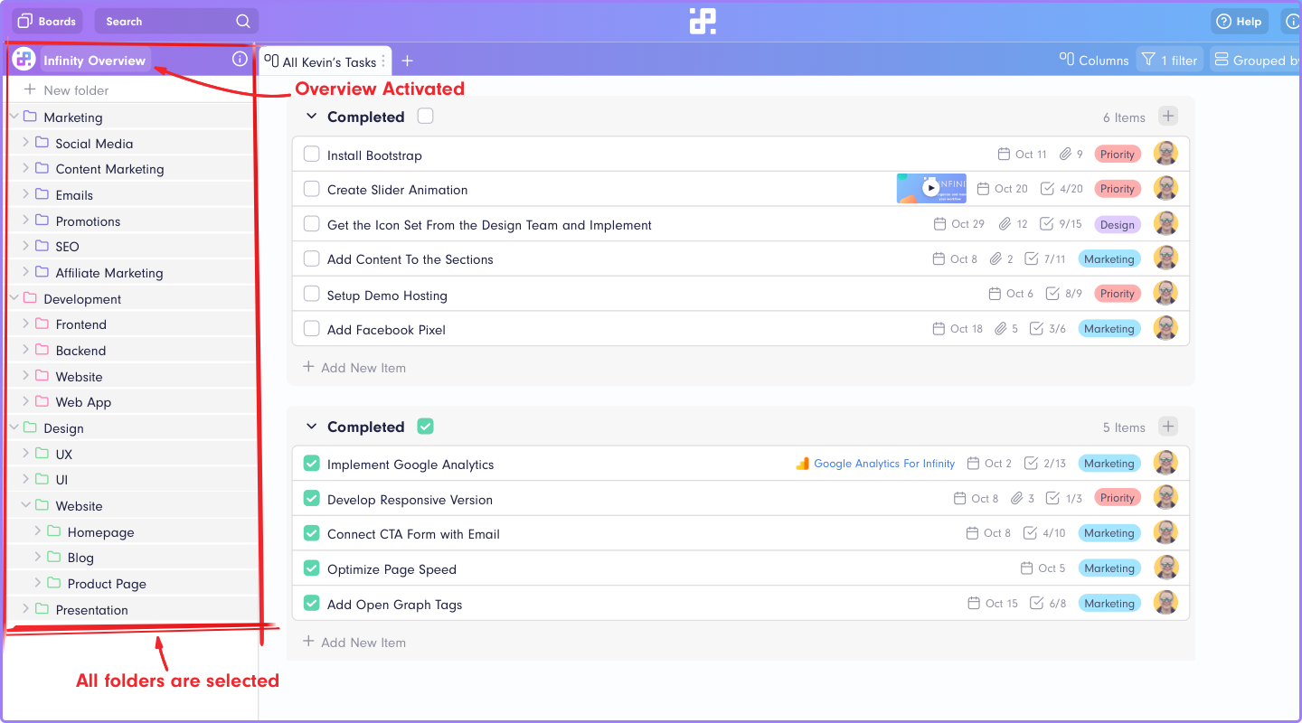Image resolution: width=1302 pixels, height=723 pixels.
Task: Click the Search input field
Action: (176, 21)
